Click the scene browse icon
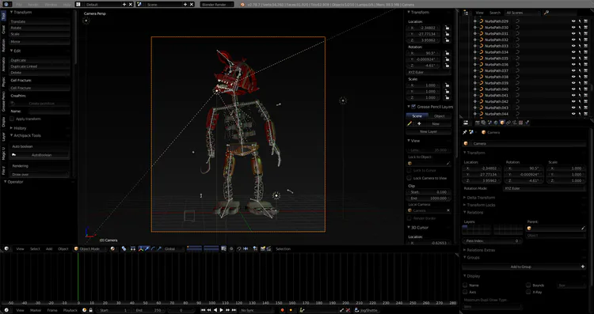Screen dimensions: 594x314 (139, 5)
